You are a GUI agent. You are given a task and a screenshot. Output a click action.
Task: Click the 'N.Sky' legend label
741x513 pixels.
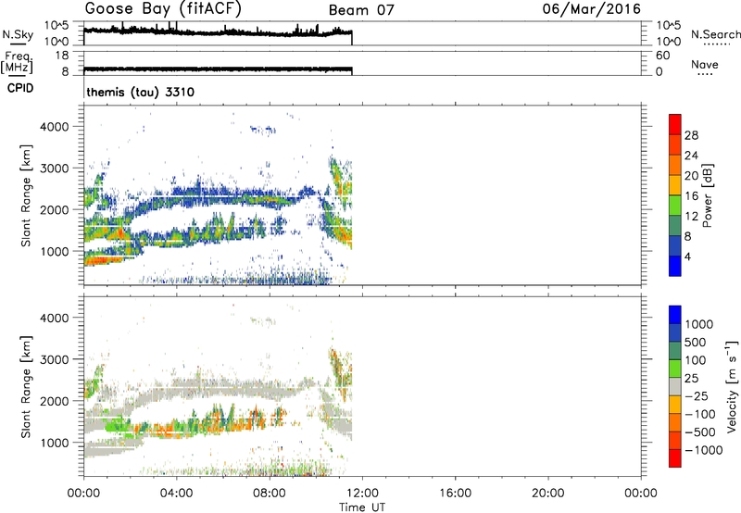pos(18,34)
